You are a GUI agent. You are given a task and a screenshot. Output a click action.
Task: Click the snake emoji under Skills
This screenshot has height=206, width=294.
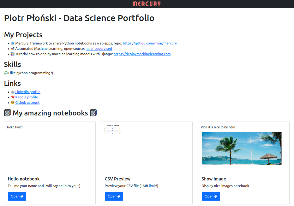pyautogui.click(x=6, y=73)
